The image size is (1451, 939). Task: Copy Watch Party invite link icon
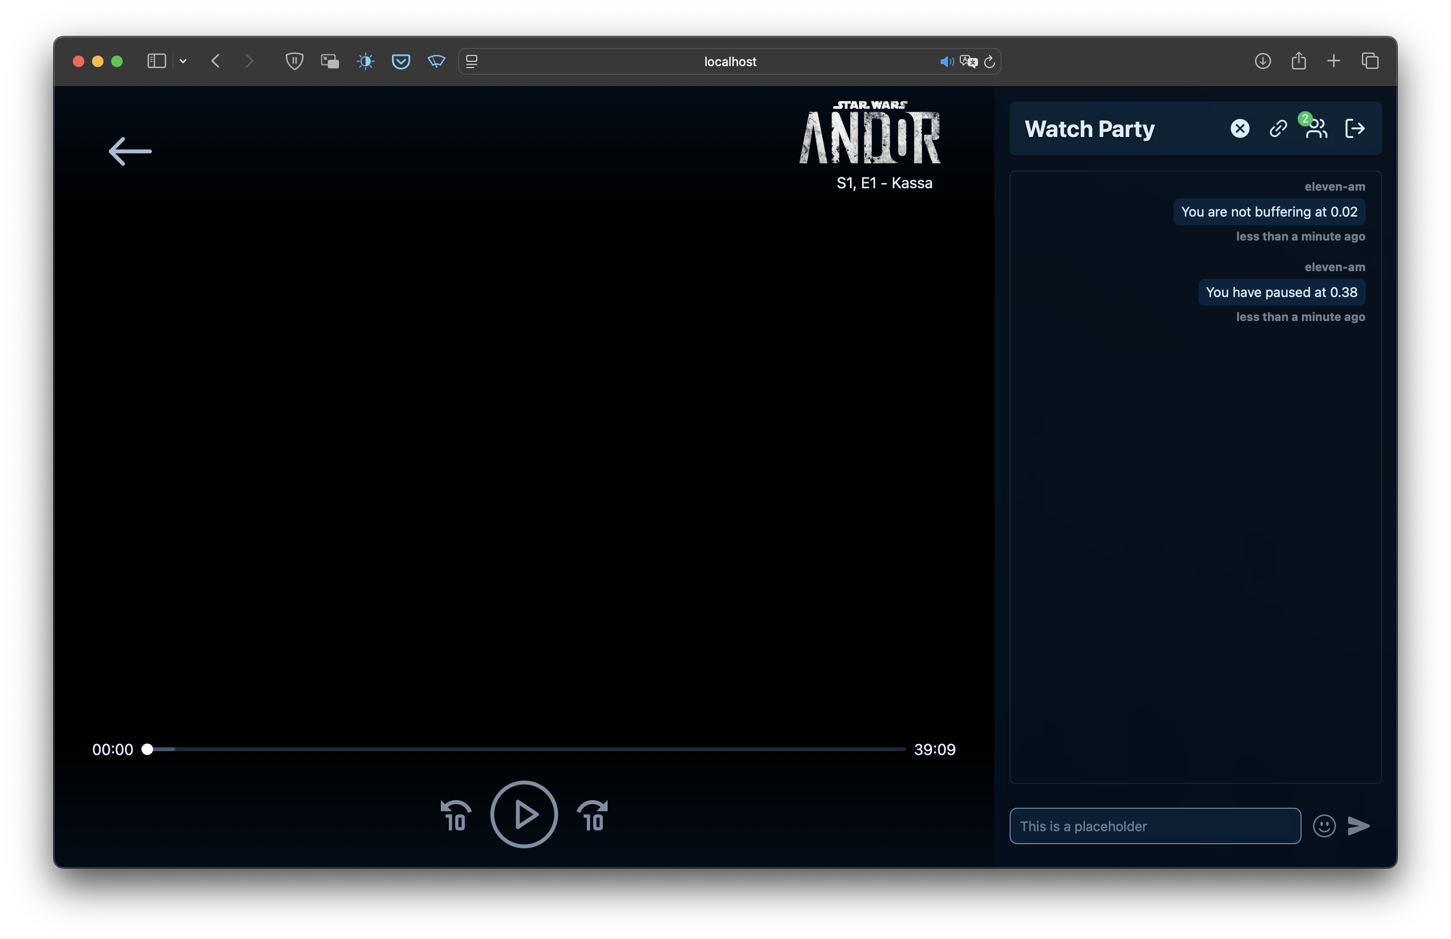tap(1278, 128)
